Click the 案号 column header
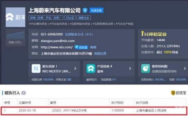 point(53,103)
